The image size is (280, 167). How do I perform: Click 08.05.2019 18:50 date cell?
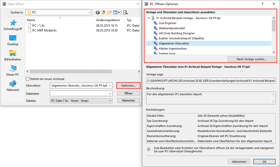[107, 30]
